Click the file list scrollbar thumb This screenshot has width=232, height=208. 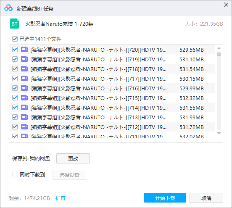click(x=219, y=54)
